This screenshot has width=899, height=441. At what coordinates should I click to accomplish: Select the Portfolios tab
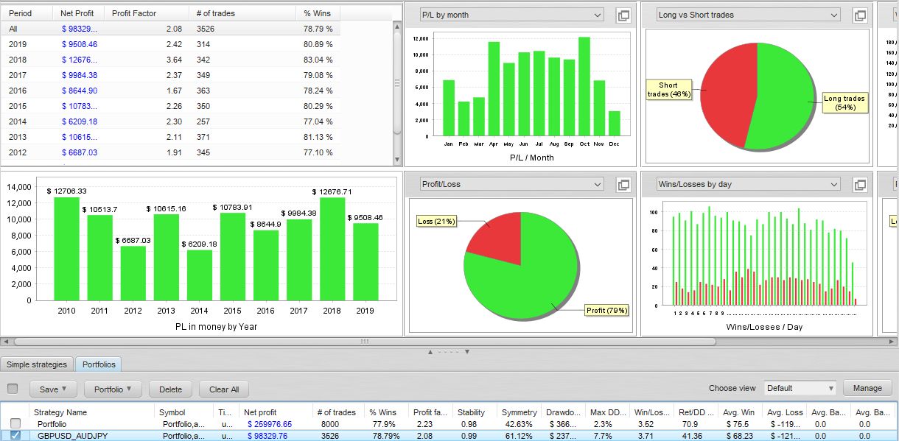(98, 364)
